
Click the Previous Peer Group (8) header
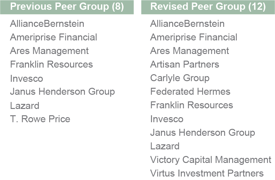click(67, 7)
